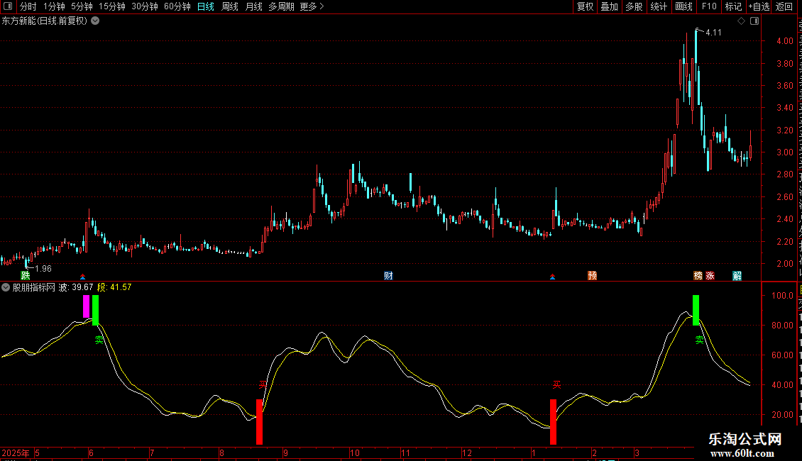Click the red 涨 marker icon
Screen dimensions: 802x461
click(x=710, y=276)
